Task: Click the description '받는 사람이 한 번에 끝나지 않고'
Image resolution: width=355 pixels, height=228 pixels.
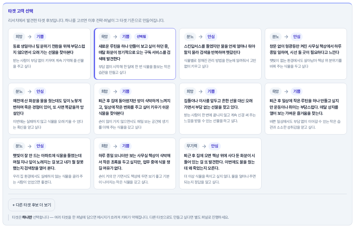Action: point(220,118)
